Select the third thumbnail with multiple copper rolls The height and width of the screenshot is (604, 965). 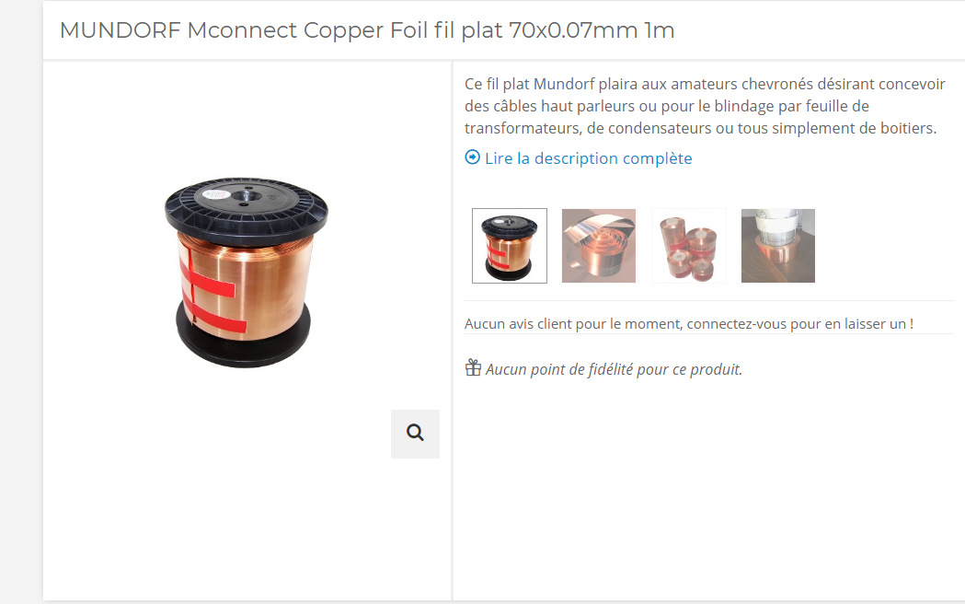689,246
